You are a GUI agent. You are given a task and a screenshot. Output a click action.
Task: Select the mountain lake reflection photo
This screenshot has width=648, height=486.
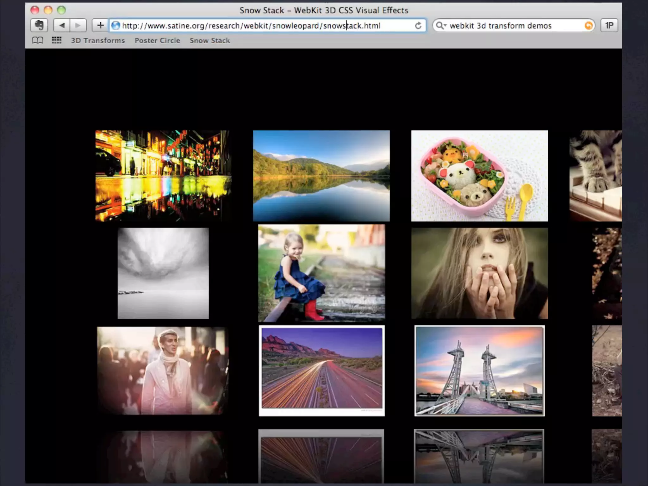click(x=321, y=176)
